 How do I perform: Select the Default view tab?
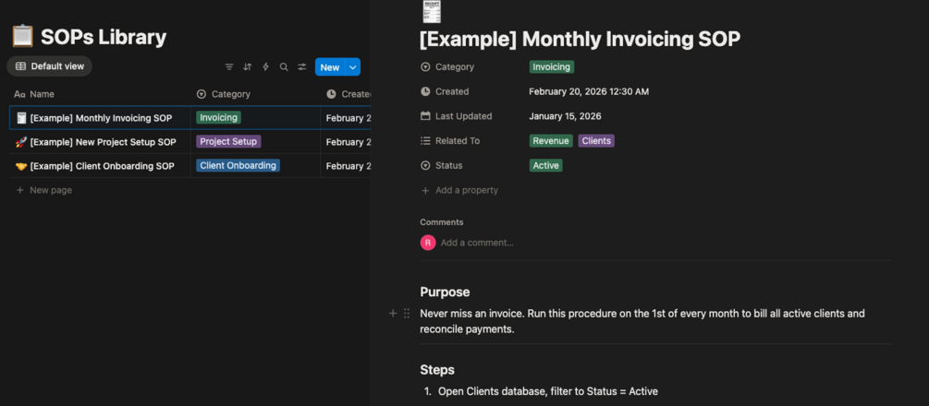pos(50,66)
